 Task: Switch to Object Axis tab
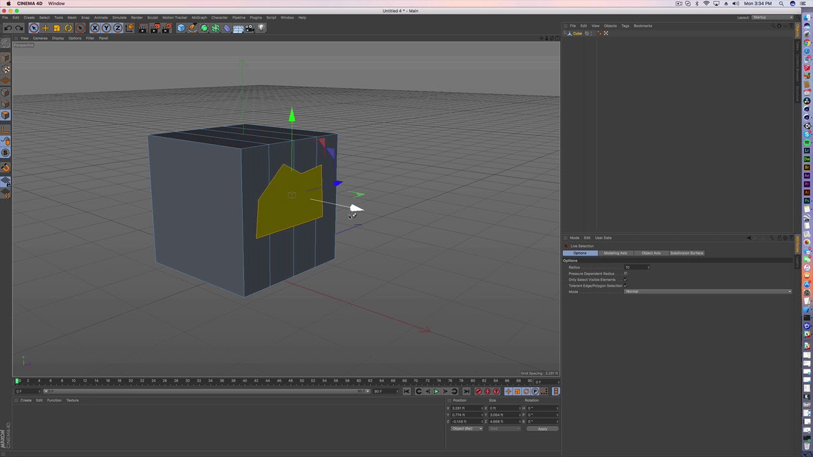click(650, 253)
